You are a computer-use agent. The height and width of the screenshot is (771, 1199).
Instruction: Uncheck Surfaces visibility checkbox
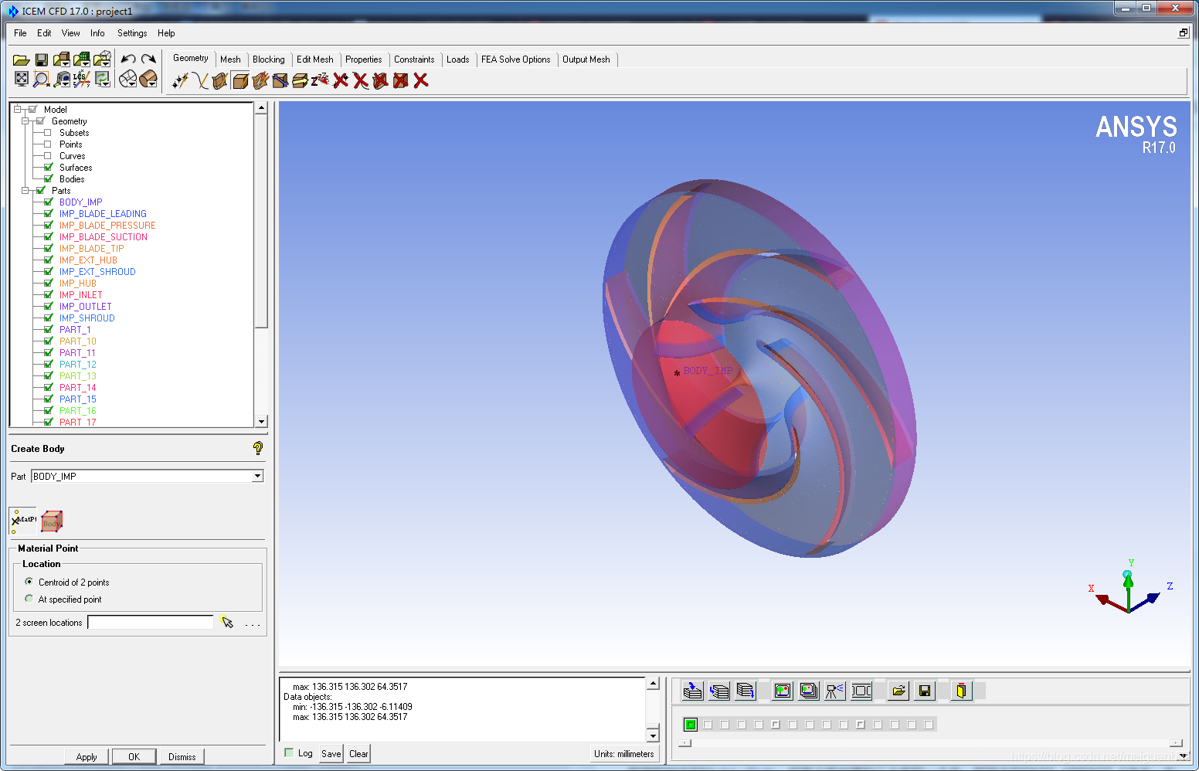point(48,168)
